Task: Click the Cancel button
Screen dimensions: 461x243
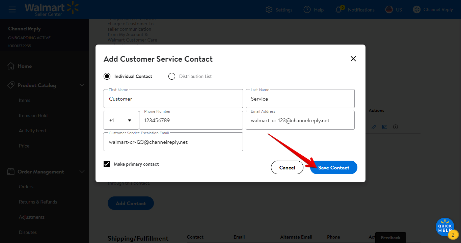Action: click(287, 167)
